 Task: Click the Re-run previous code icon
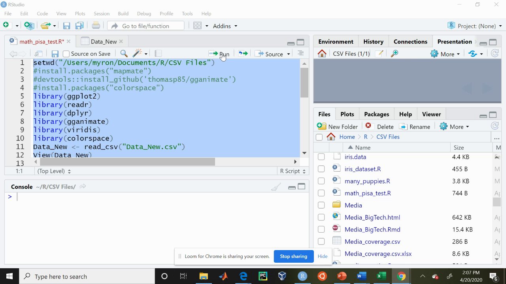(243, 54)
